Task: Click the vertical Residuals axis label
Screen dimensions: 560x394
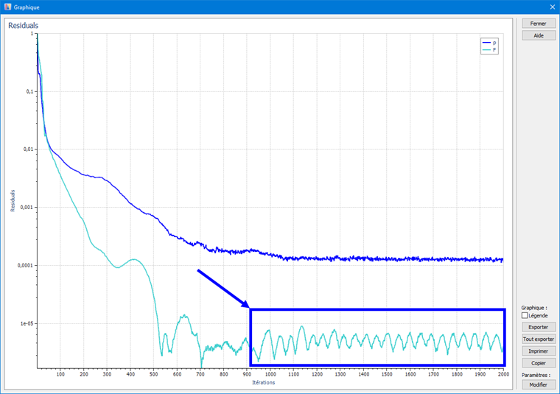Action: (13, 200)
